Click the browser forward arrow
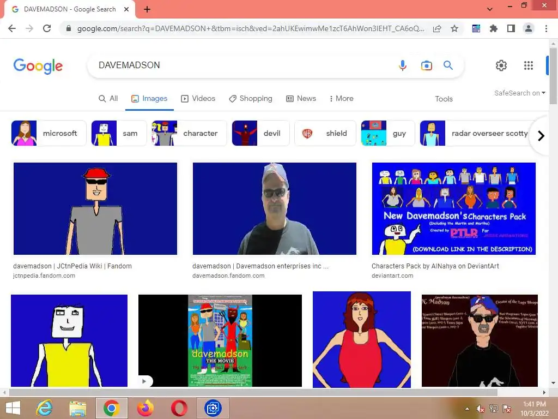558x419 pixels. coord(29,28)
